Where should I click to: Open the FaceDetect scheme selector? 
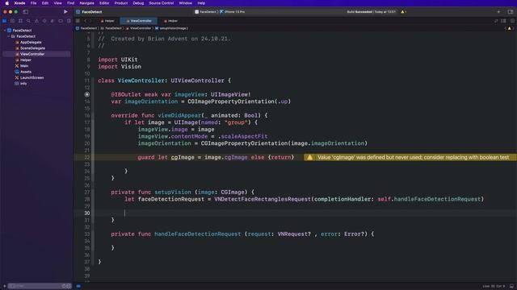coord(206,12)
